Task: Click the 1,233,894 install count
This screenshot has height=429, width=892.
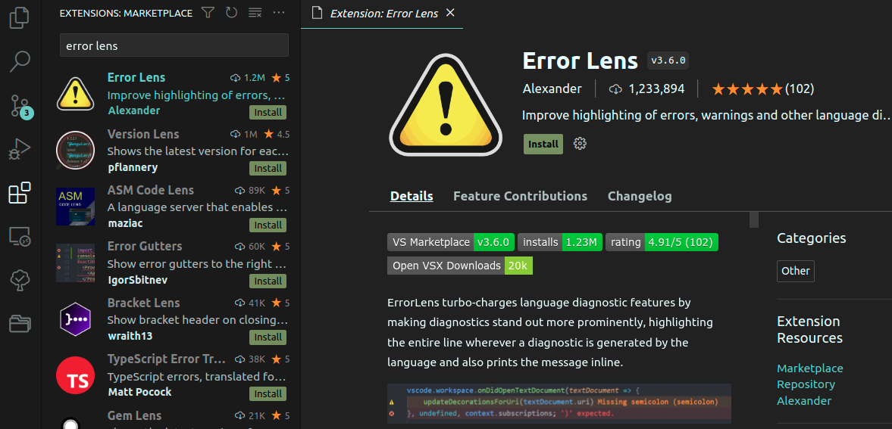Action: (x=646, y=89)
